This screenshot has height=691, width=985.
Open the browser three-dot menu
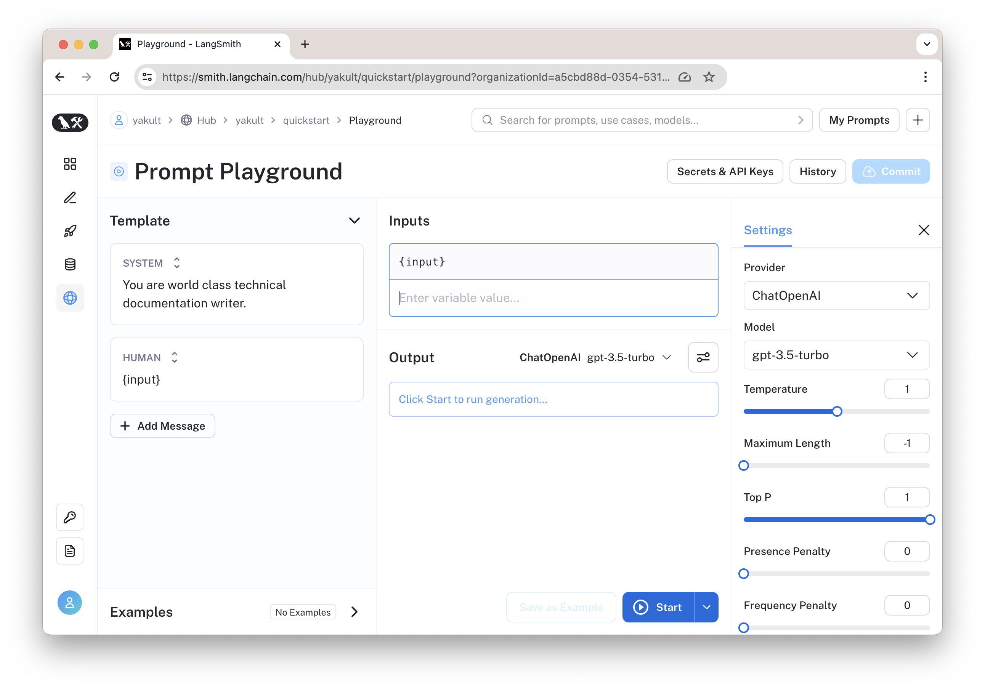click(x=926, y=77)
